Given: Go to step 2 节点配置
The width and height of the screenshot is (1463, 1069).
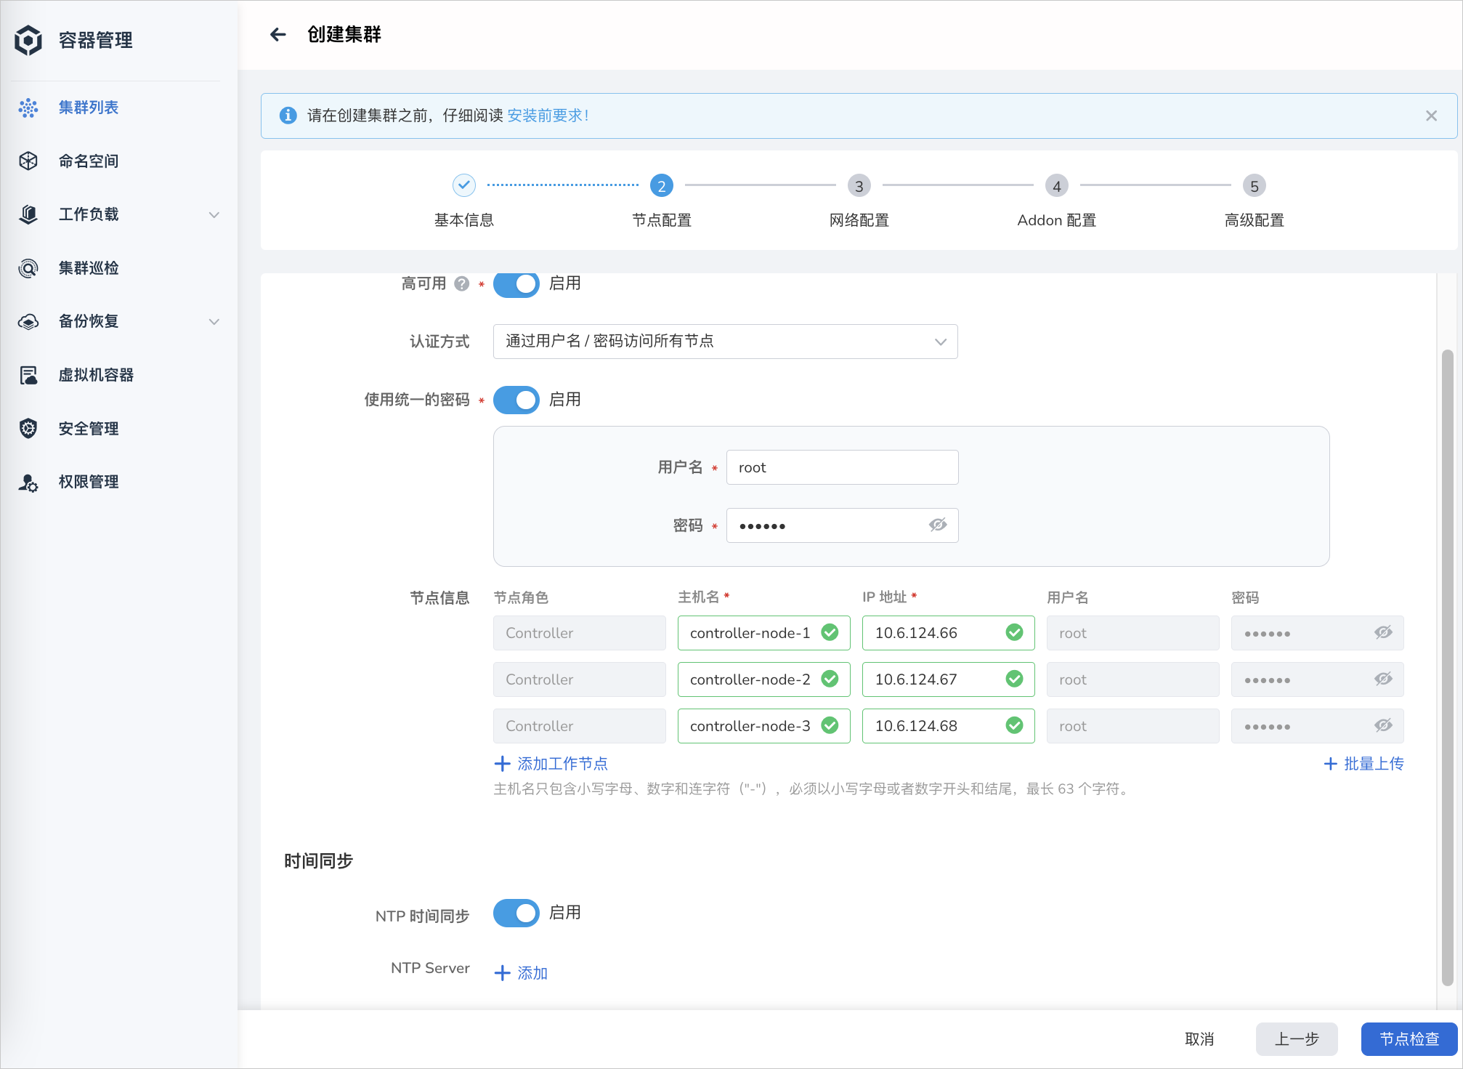Looking at the screenshot, I should pyautogui.click(x=662, y=185).
